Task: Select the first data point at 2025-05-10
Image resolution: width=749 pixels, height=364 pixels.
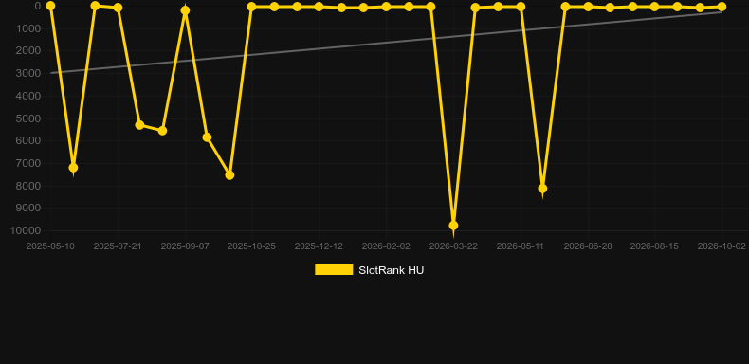Action: 50,6
